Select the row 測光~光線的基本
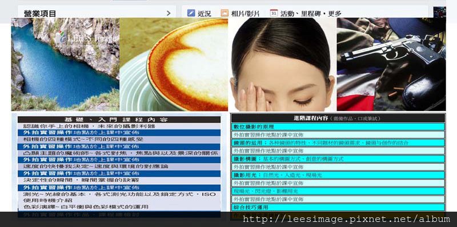Viewport: 457px width, 227px height. (x=119, y=197)
